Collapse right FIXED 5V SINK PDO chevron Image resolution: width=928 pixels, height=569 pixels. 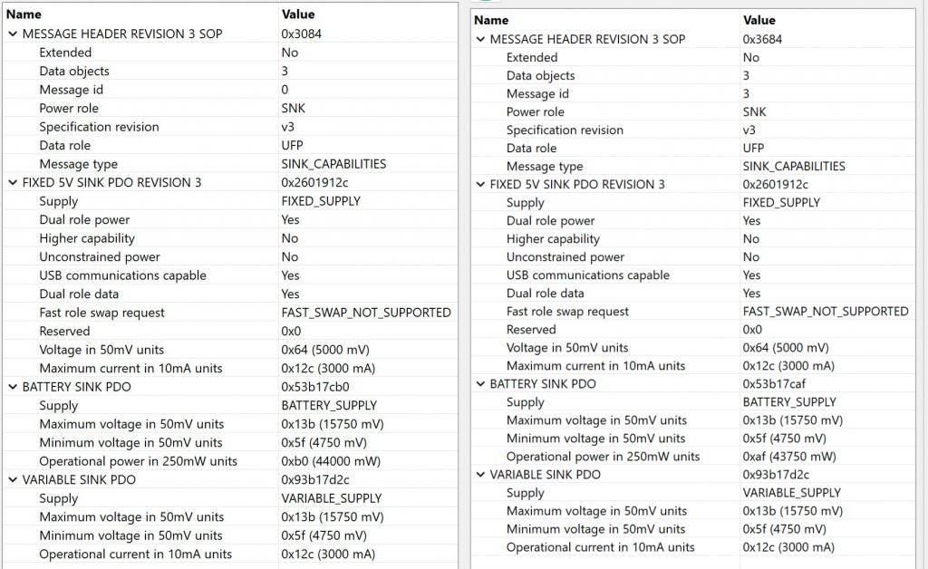click(480, 185)
